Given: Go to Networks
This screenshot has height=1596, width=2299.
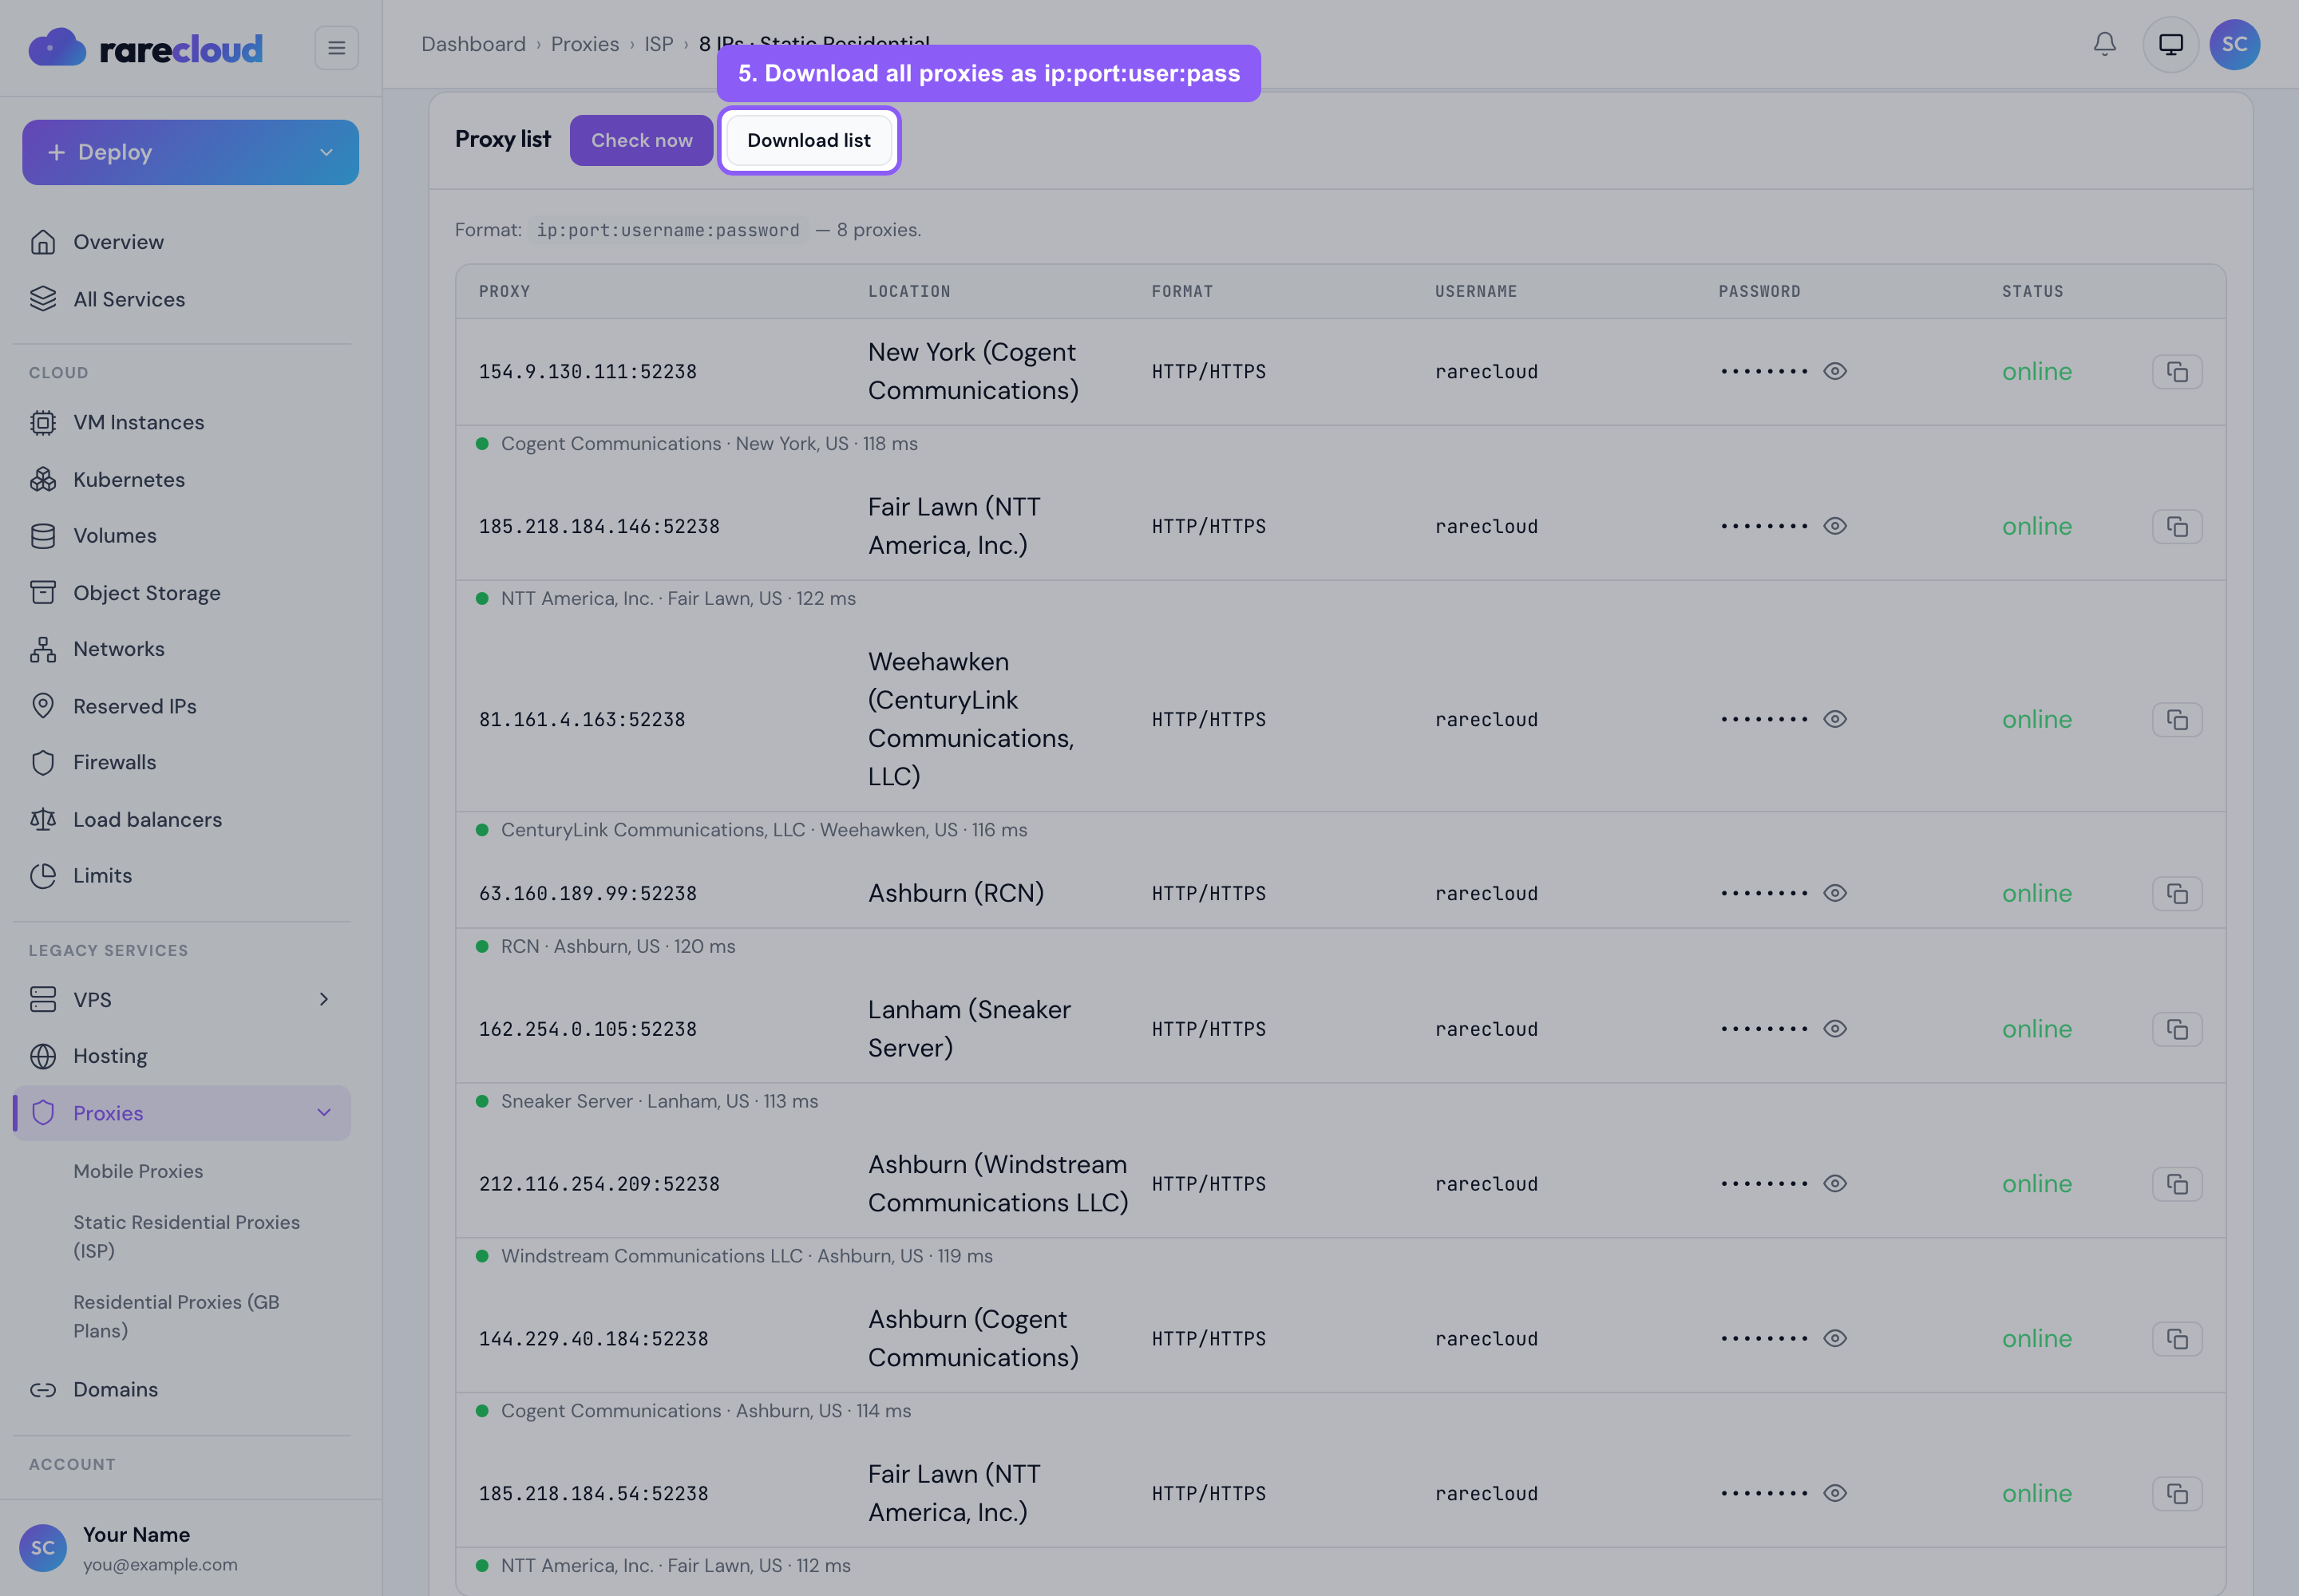Looking at the screenshot, I should (x=182, y=649).
